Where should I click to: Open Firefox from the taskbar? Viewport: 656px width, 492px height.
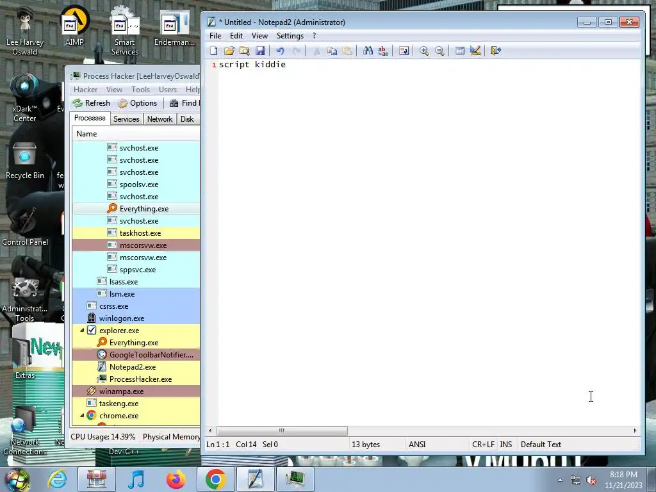176,479
